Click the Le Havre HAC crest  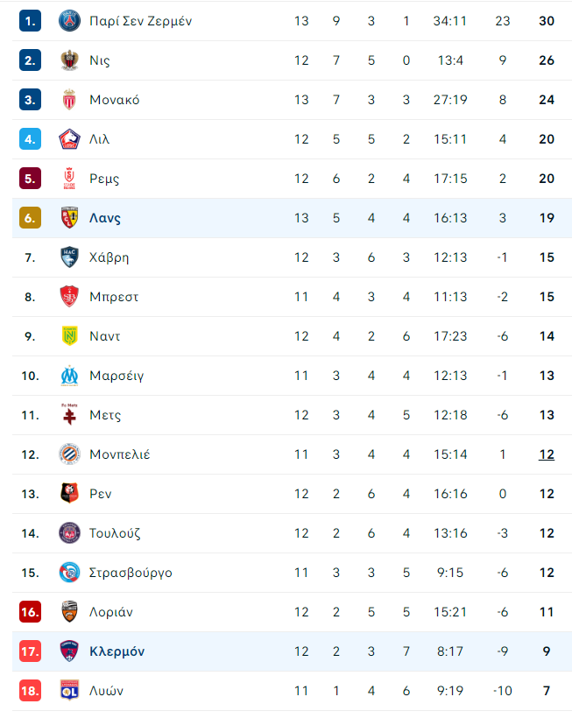(x=69, y=257)
